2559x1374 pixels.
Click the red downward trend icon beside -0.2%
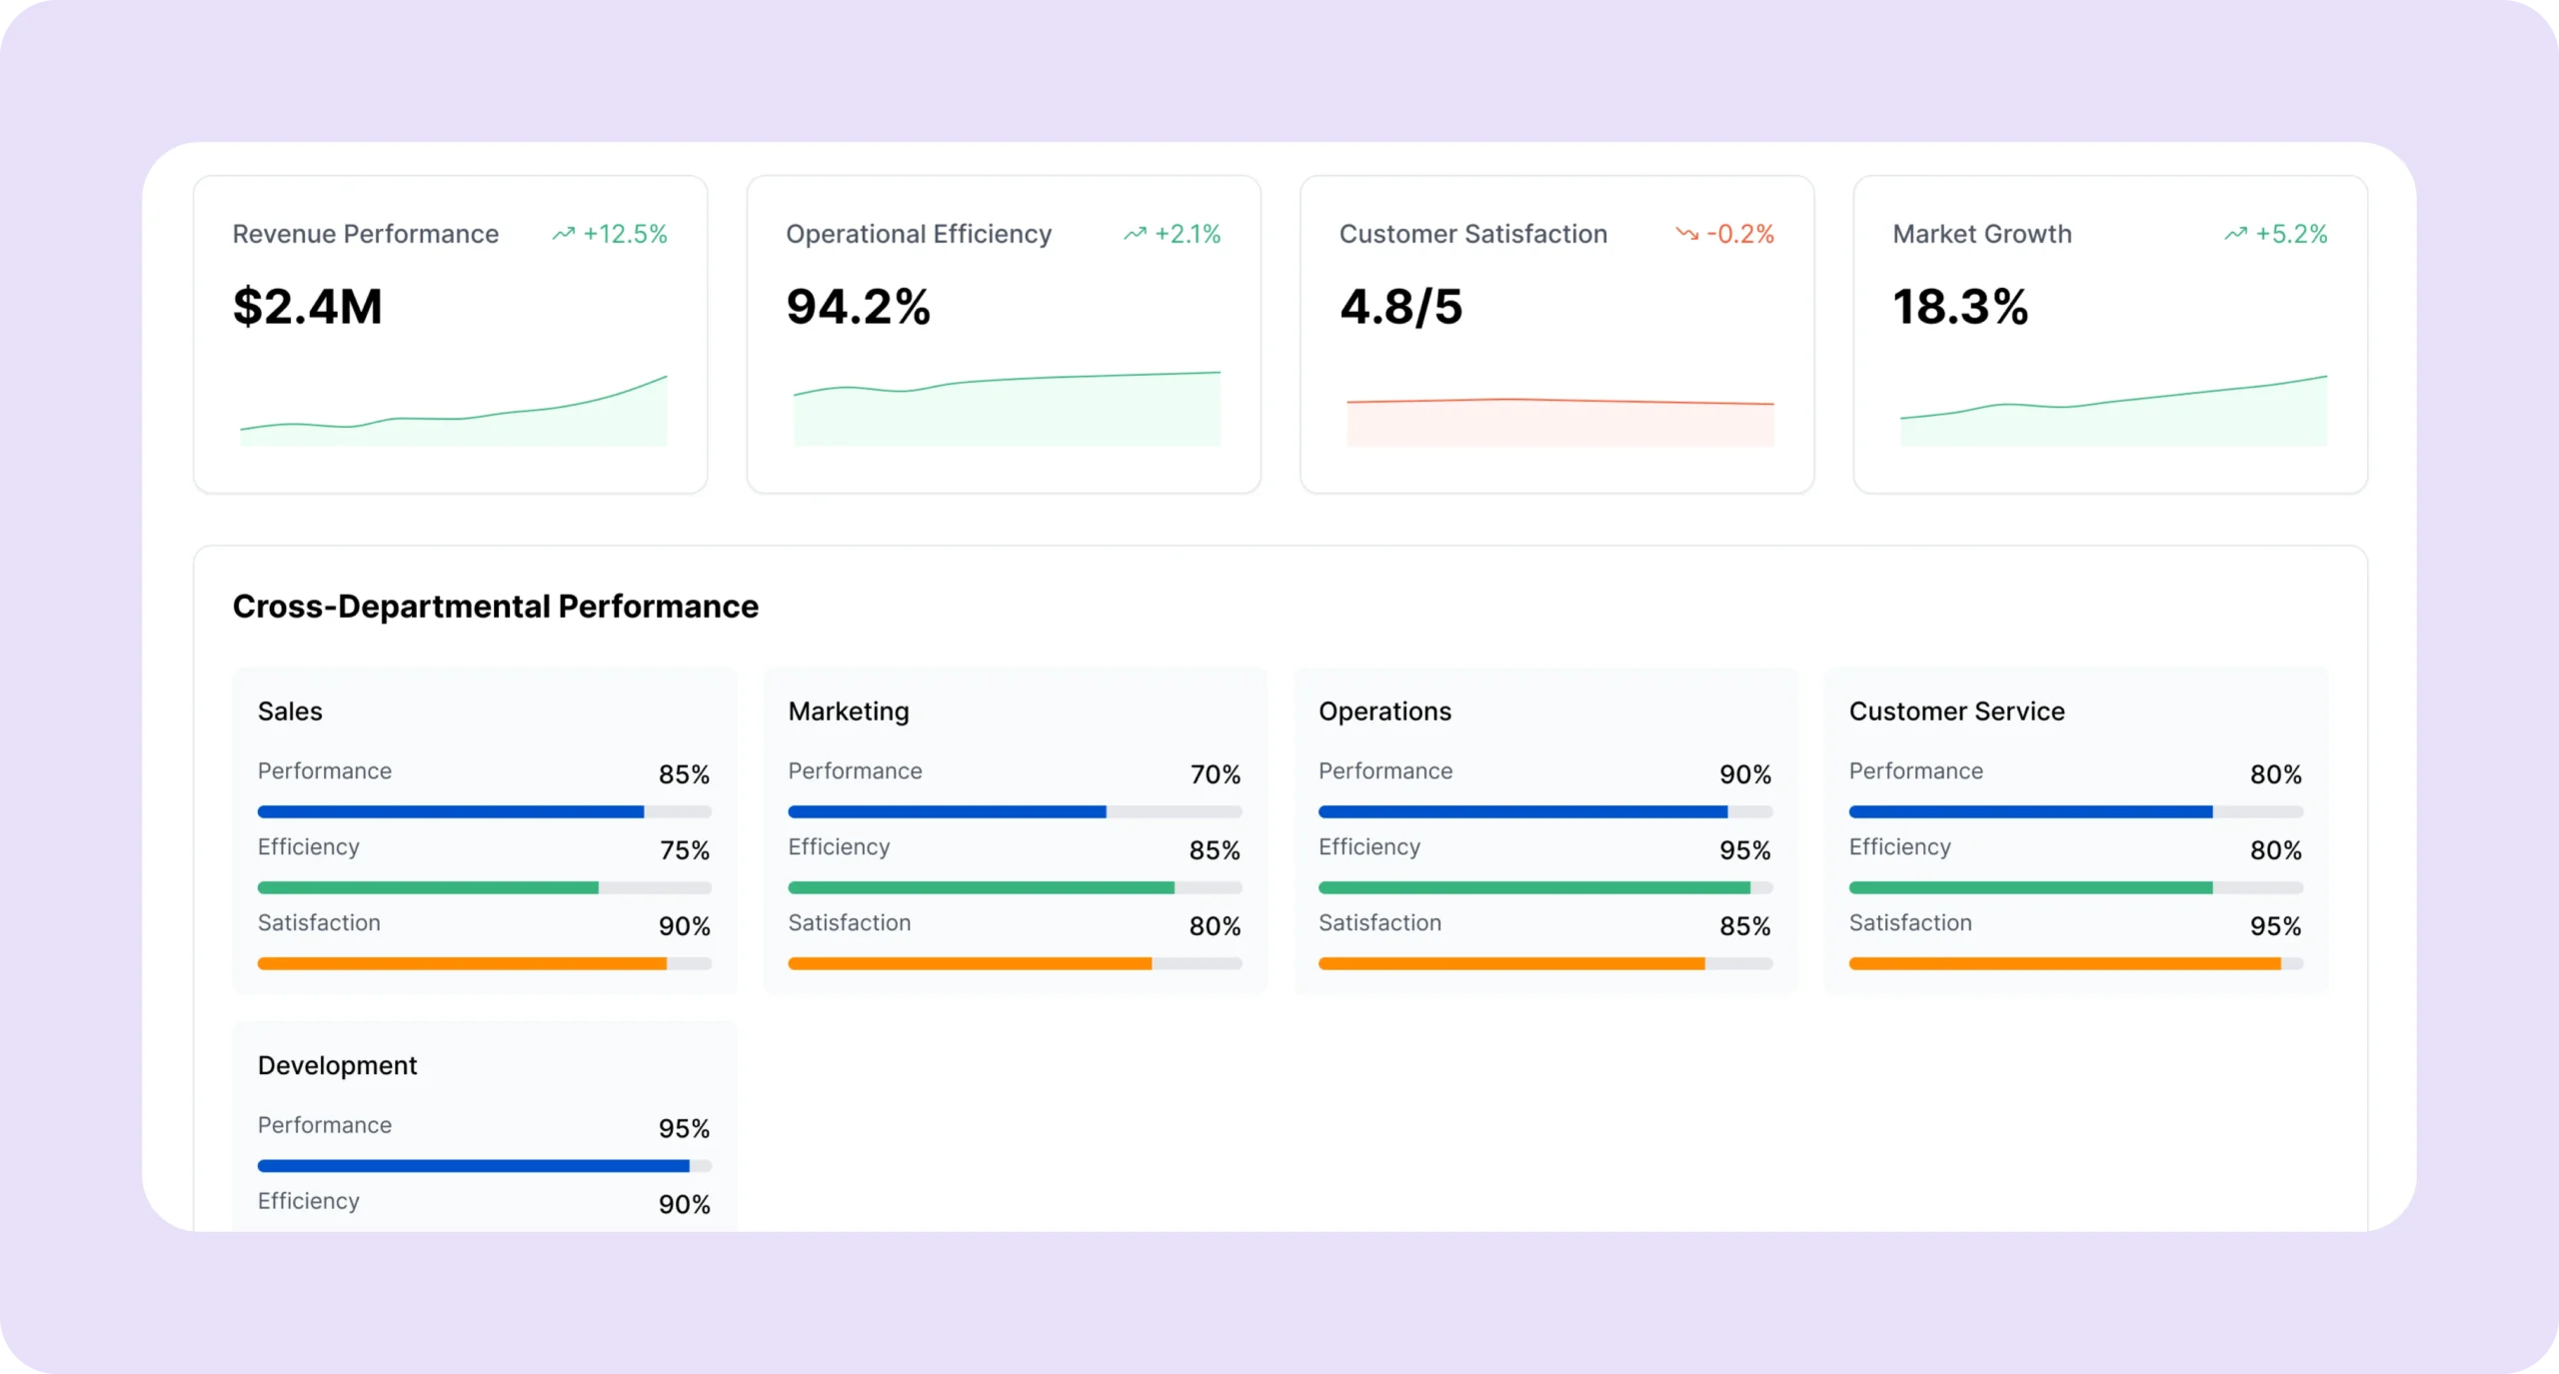click(1687, 234)
